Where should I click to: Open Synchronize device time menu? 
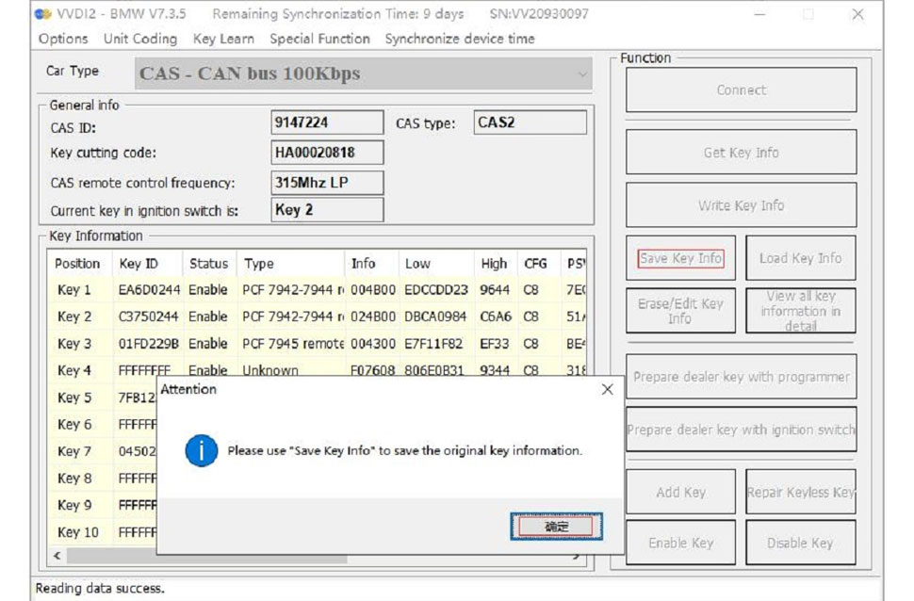pyautogui.click(x=459, y=39)
